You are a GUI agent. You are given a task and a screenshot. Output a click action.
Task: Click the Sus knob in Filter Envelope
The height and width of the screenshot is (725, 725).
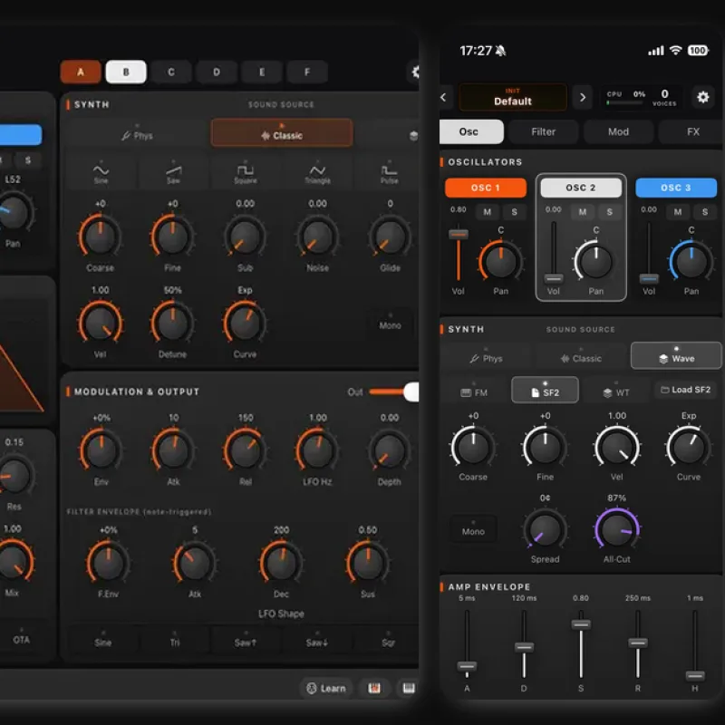tap(368, 562)
